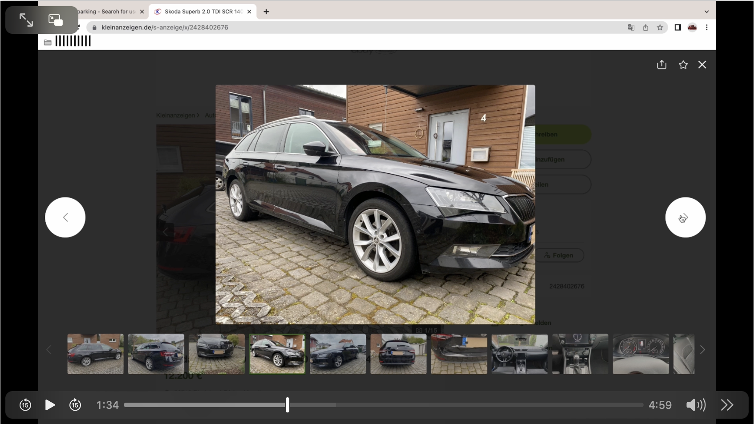754x424 pixels.
Task: Select the dashboard interior thumbnail
Action: tap(519, 354)
